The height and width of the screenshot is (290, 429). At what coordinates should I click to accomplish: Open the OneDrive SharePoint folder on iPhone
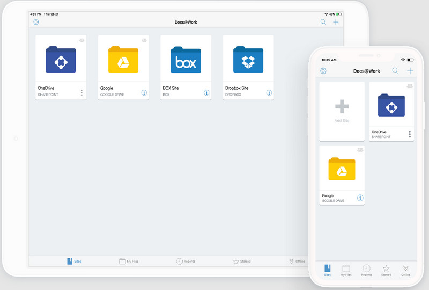pos(391,105)
